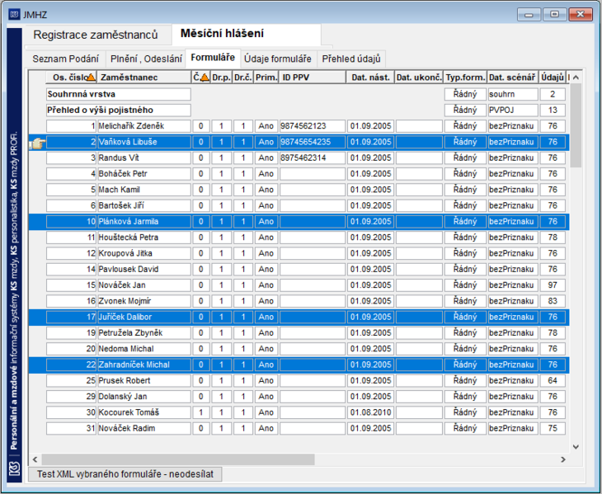Viewport: 602px width, 494px height.
Task: Switch to the Registrace zaměstnanců tab
Action: click(x=96, y=35)
